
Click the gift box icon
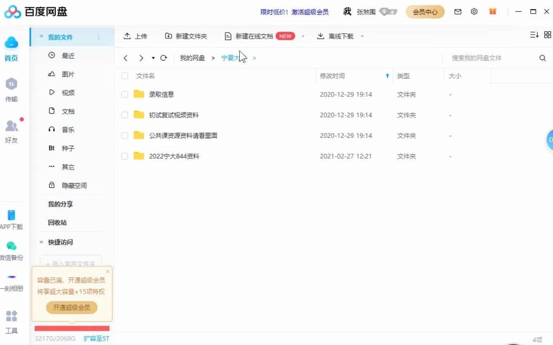pos(492,11)
